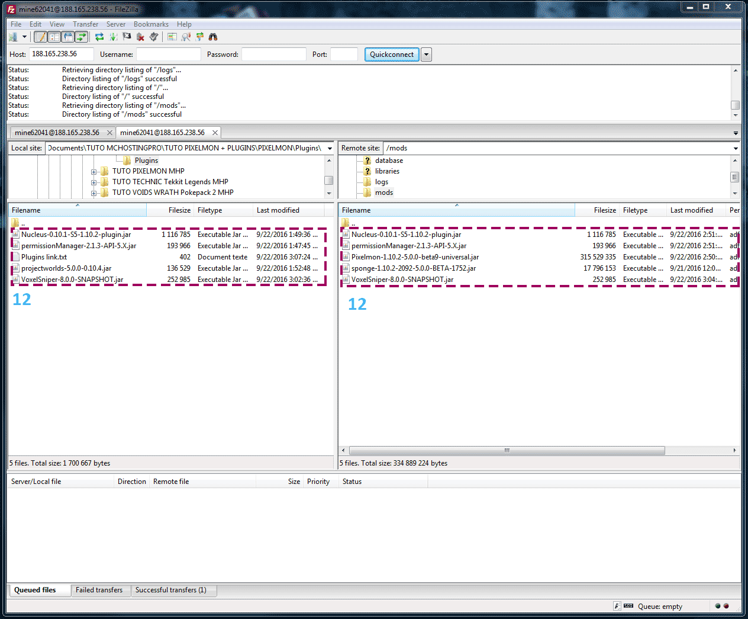Image resolution: width=748 pixels, height=619 pixels.
Task: Click the remote file list horizontal scrollbar
Action: (507, 451)
